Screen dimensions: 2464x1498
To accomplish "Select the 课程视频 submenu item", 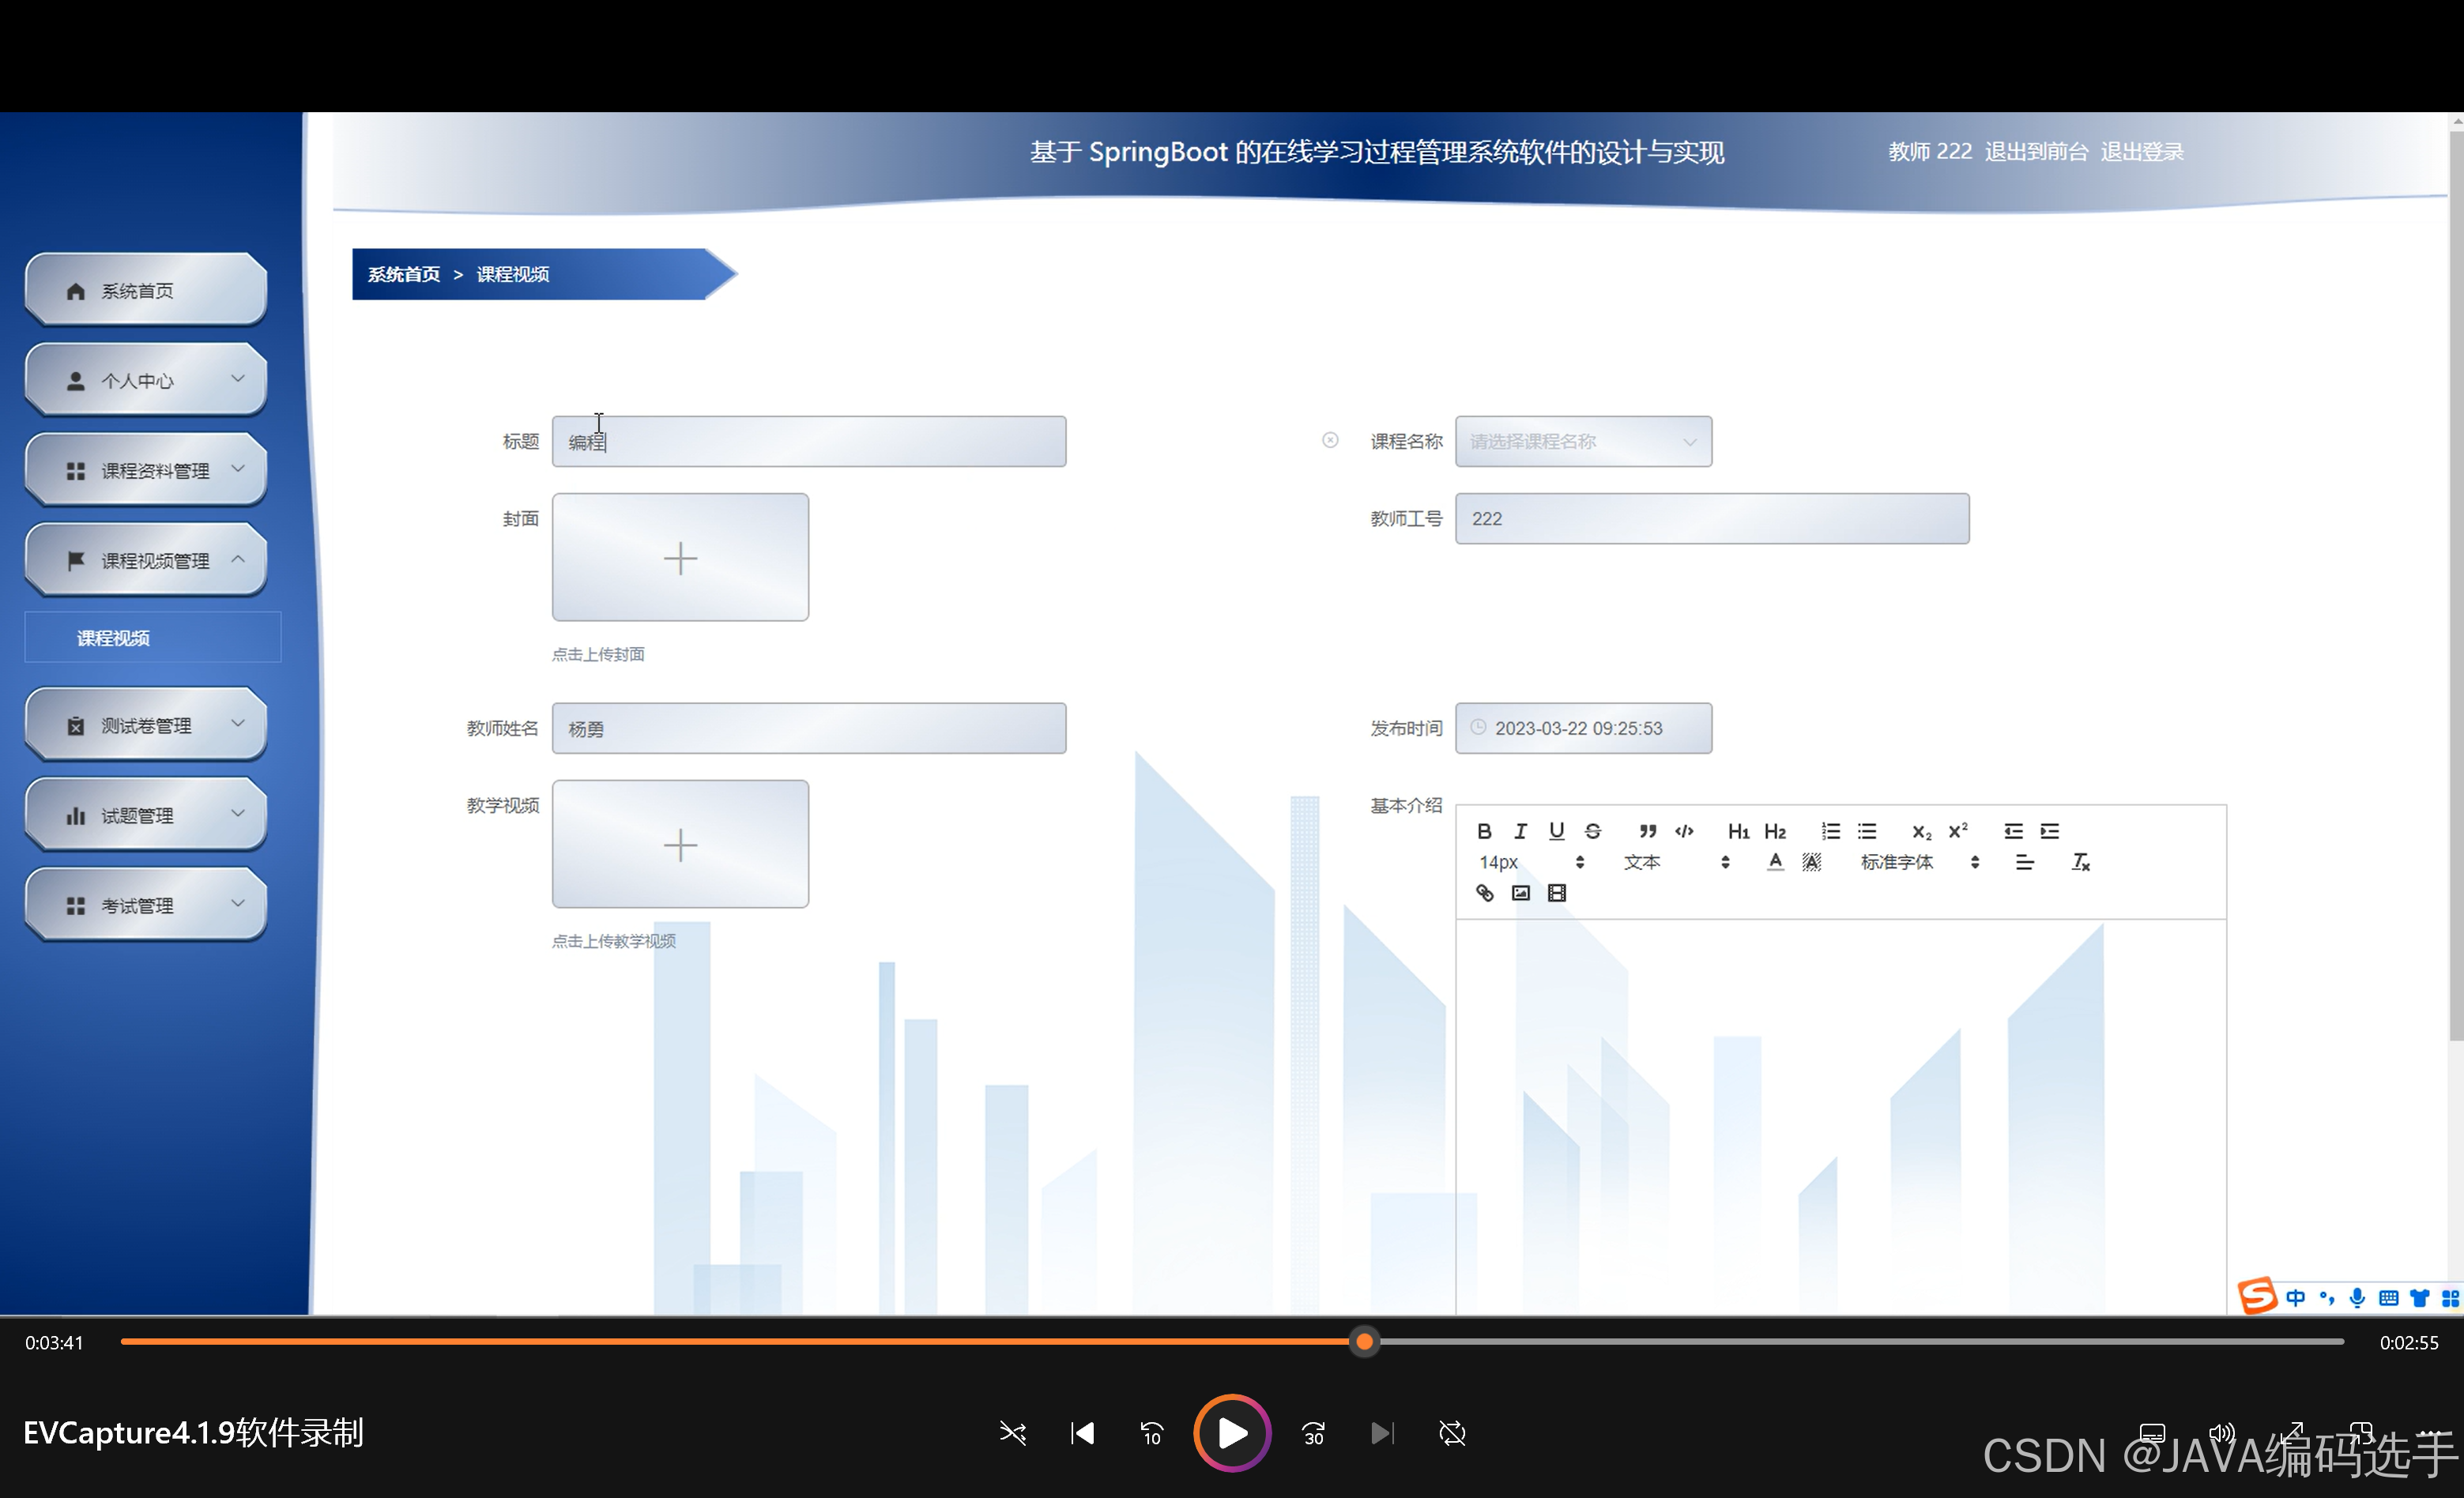I will 153,637.
